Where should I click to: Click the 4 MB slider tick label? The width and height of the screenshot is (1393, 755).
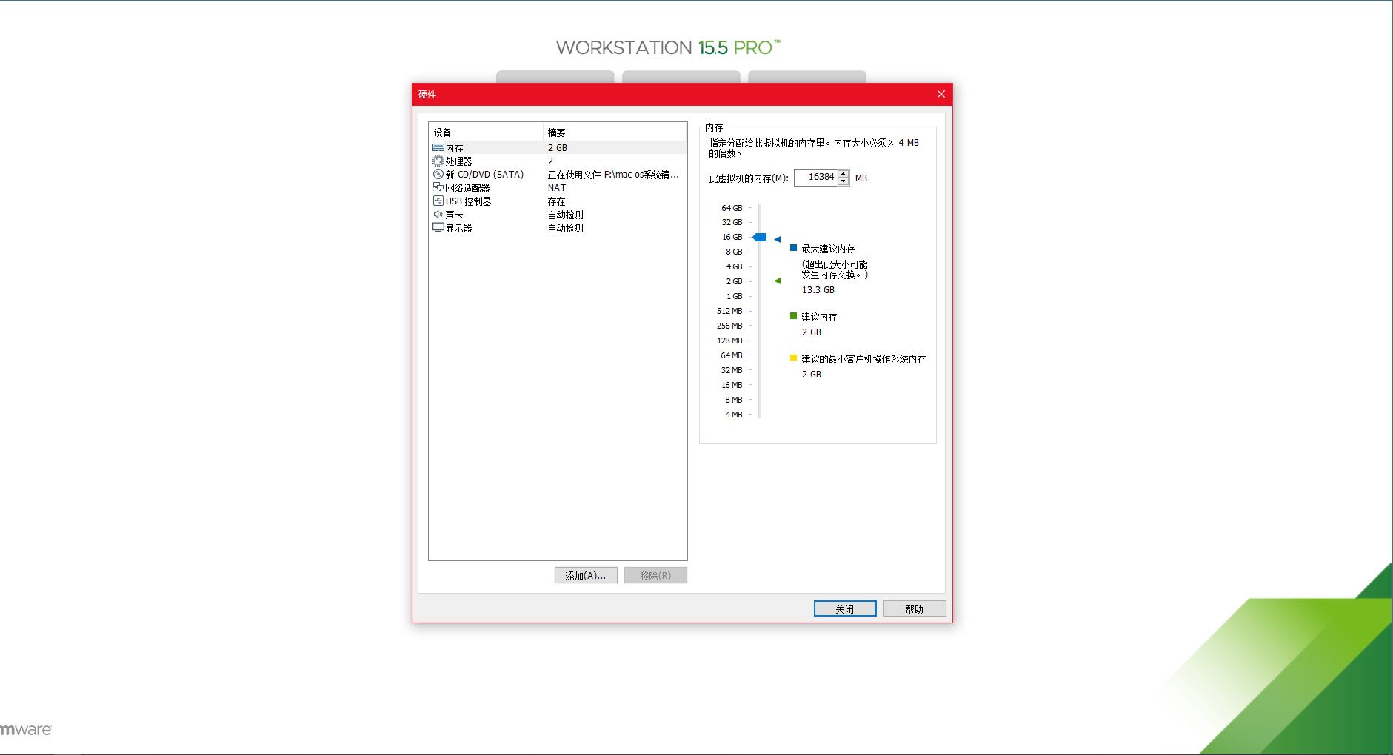(734, 415)
